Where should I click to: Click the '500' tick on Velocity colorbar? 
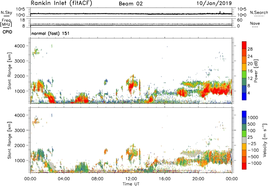point(252,124)
